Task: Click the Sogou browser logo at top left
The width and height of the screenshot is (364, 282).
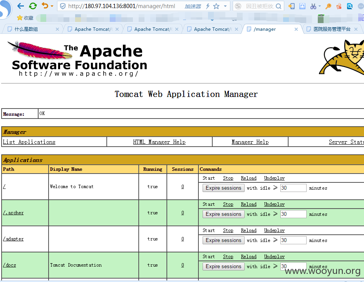Action: pyautogui.click(x=5, y=9)
